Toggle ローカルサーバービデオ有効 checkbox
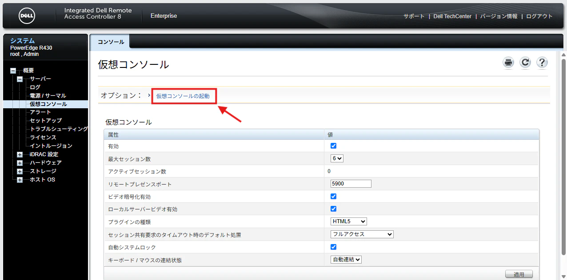Viewport: 567px width, 280px height. coord(333,209)
